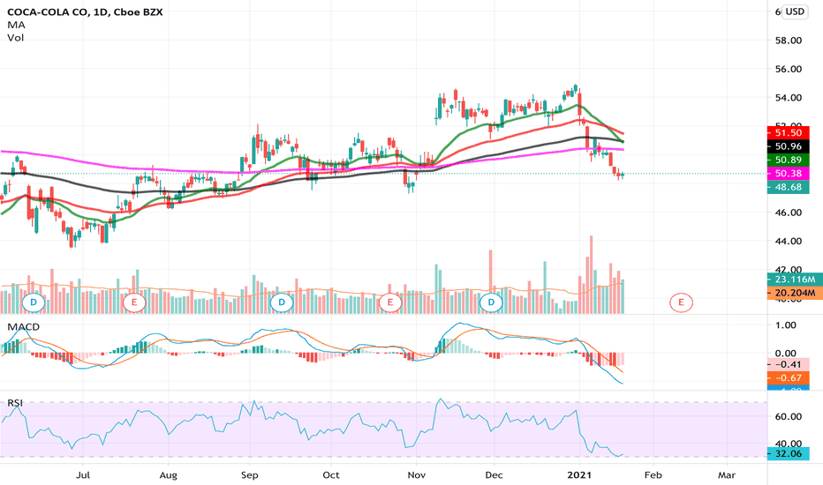This screenshot has width=823, height=485.
Task: Click the -0.41 MACD histogram label
Action: click(x=788, y=364)
